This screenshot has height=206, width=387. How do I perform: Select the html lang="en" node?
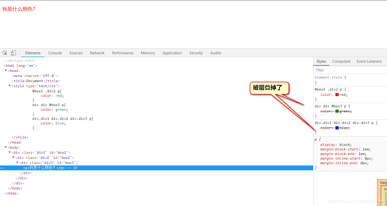pos(21,66)
